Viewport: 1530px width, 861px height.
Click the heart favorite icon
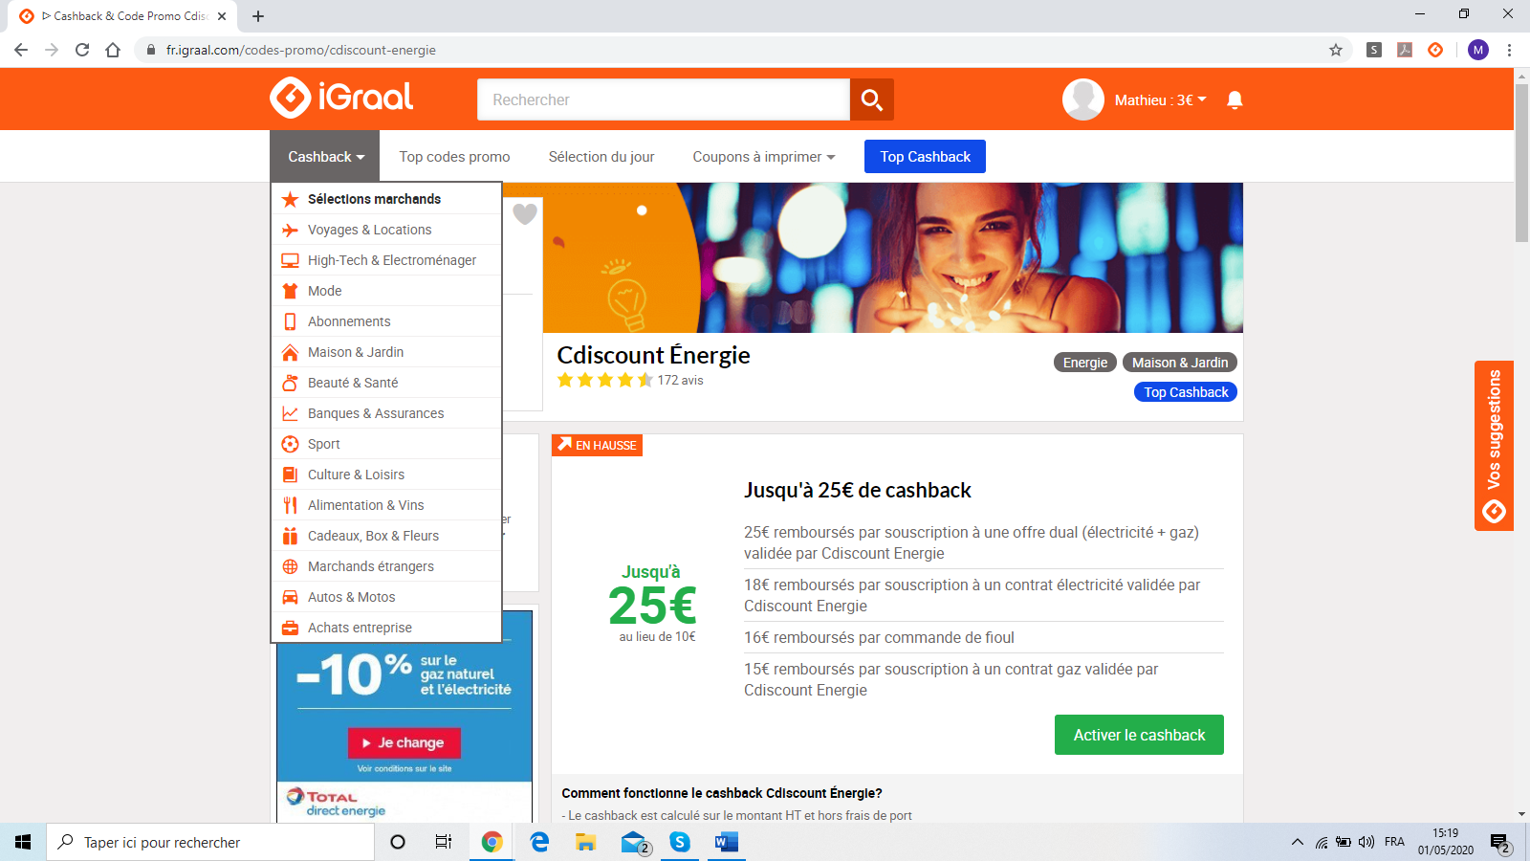tap(525, 214)
